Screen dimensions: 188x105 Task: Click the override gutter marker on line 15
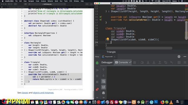(x=100, y=17)
